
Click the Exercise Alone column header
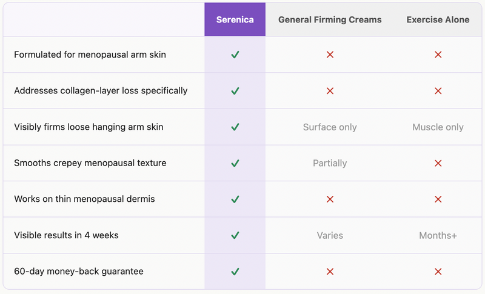pyautogui.click(x=438, y=19)
